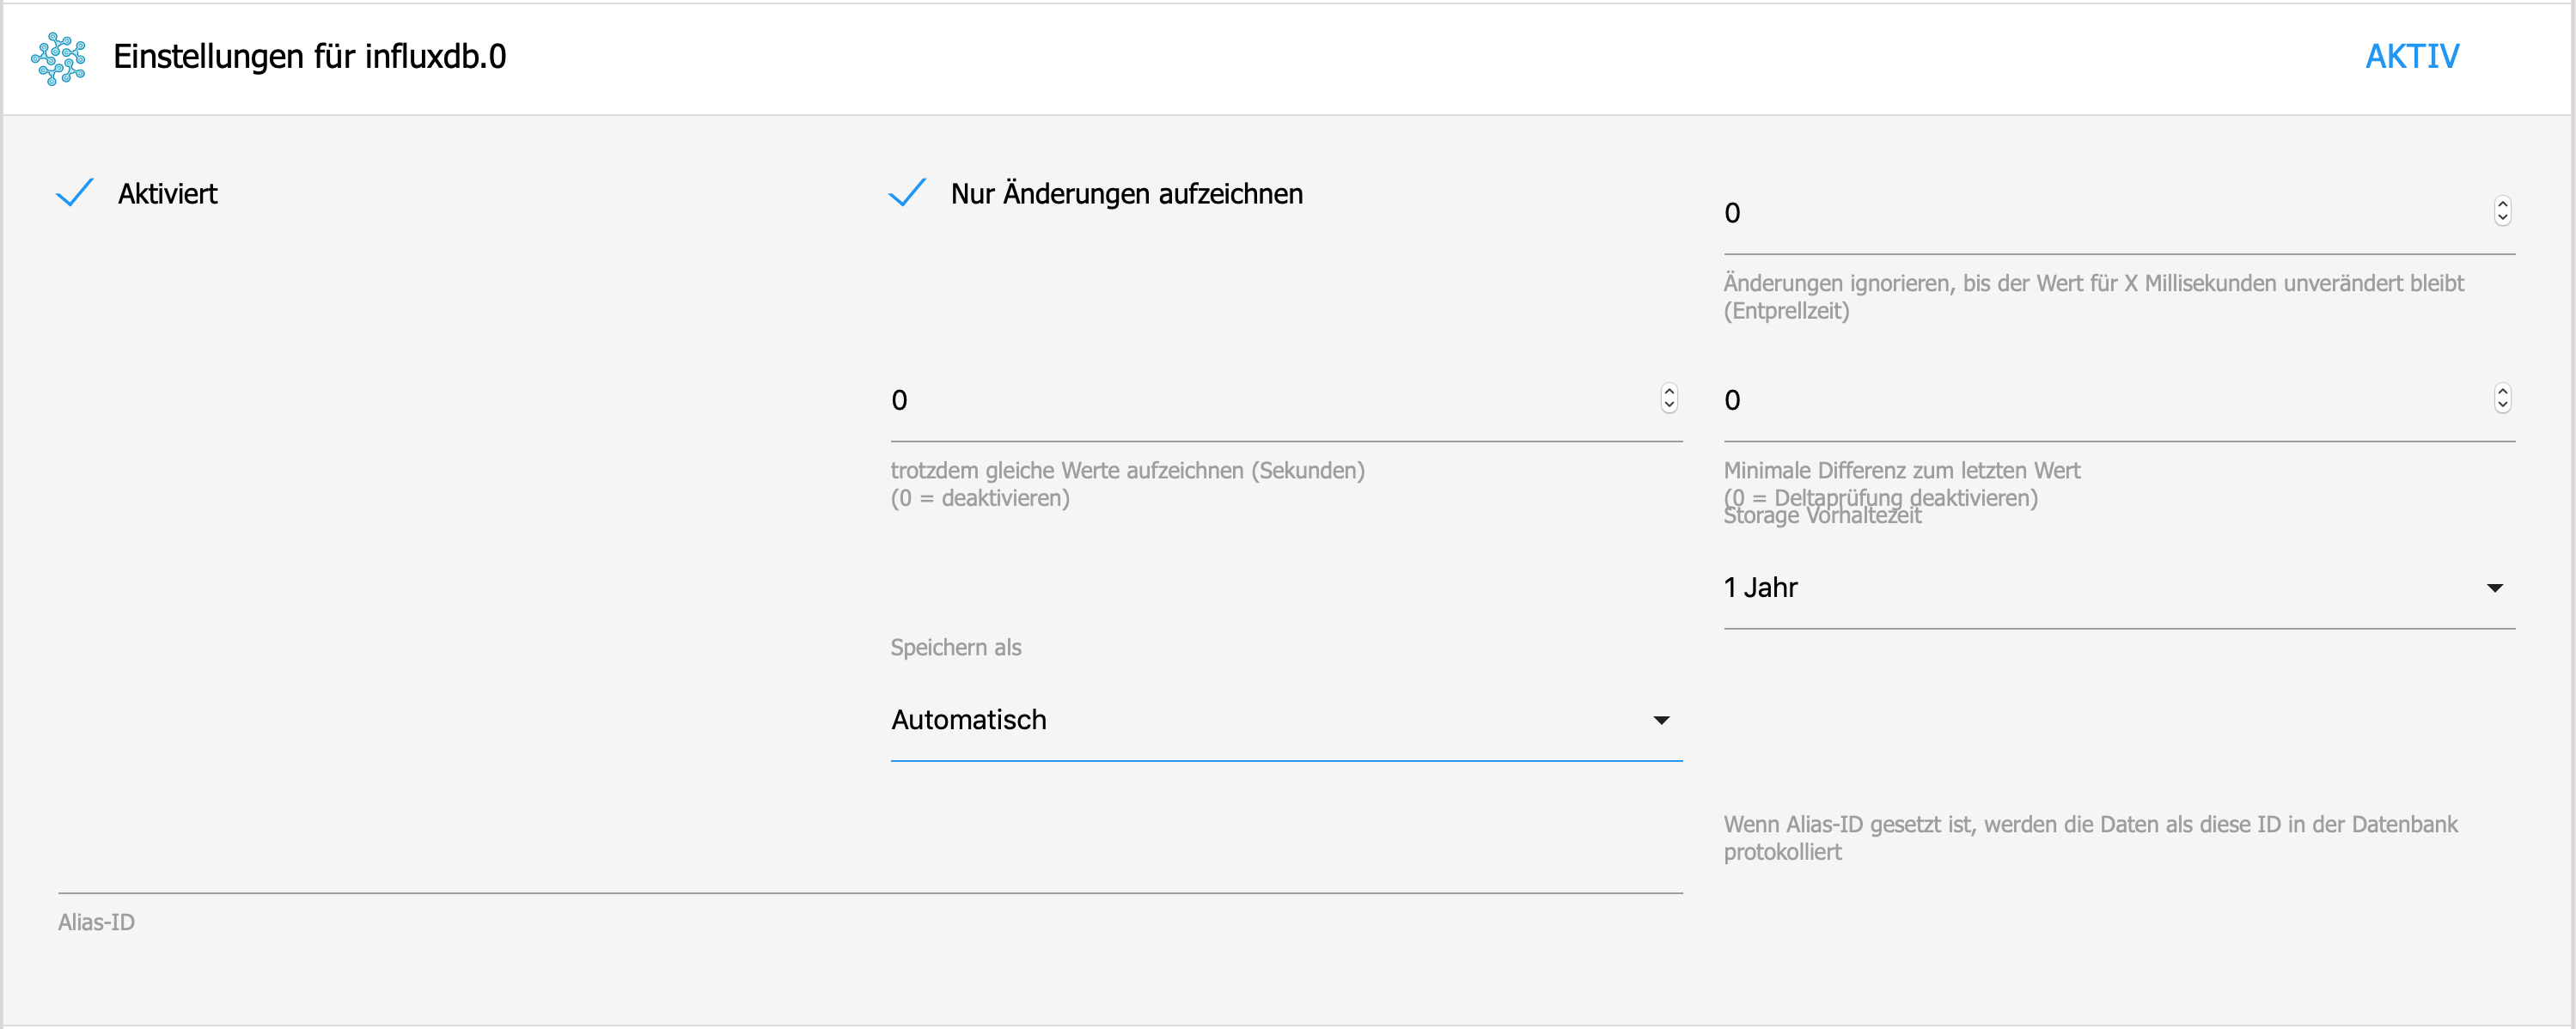Click the AKTIV status label
The image size is (2576, 1029).
2411,56
